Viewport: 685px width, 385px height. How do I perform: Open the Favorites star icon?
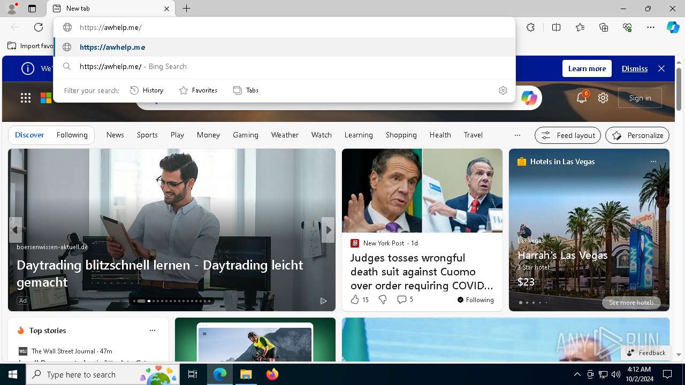[580, 27]
